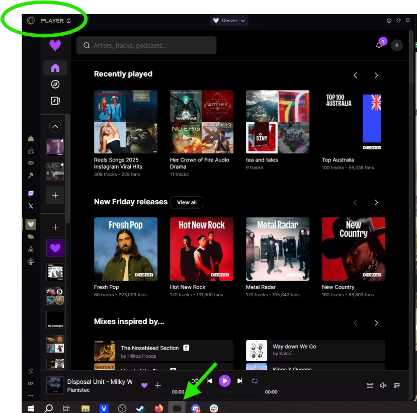Show next Recently played items
Image resolution: width=417 pixels, height=413 pixels.
click(376, 75)
